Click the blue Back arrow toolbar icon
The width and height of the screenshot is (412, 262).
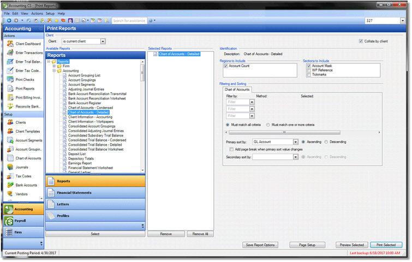tap(9, 21)
